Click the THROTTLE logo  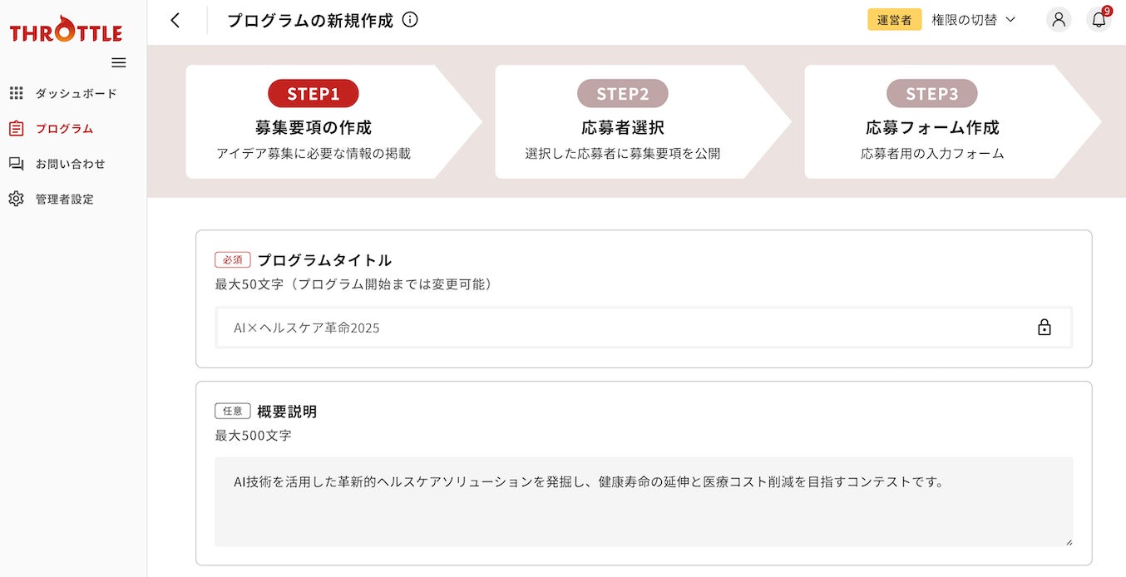[x=66, y=31]
